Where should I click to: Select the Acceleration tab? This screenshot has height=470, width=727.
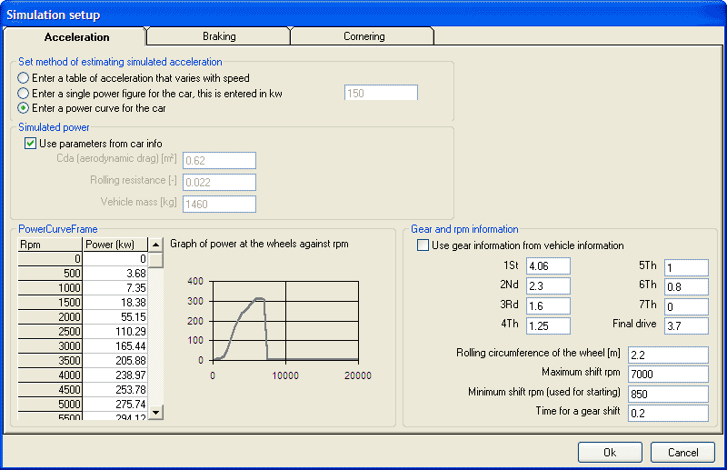[x=76, y=37]
